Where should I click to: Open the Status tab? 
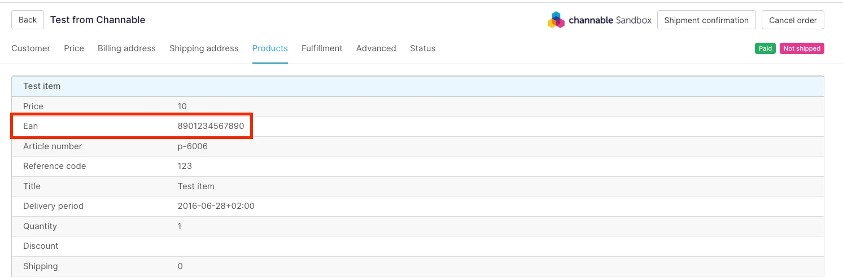click(x=422, y=48)
